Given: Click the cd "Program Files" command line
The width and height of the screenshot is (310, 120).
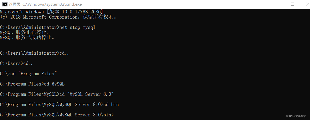Looking at the screenshot, I should [x=28, y=74].
